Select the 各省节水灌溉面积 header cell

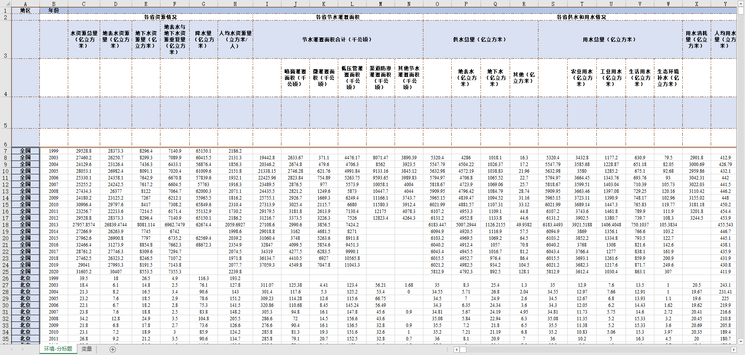[338, 17]
